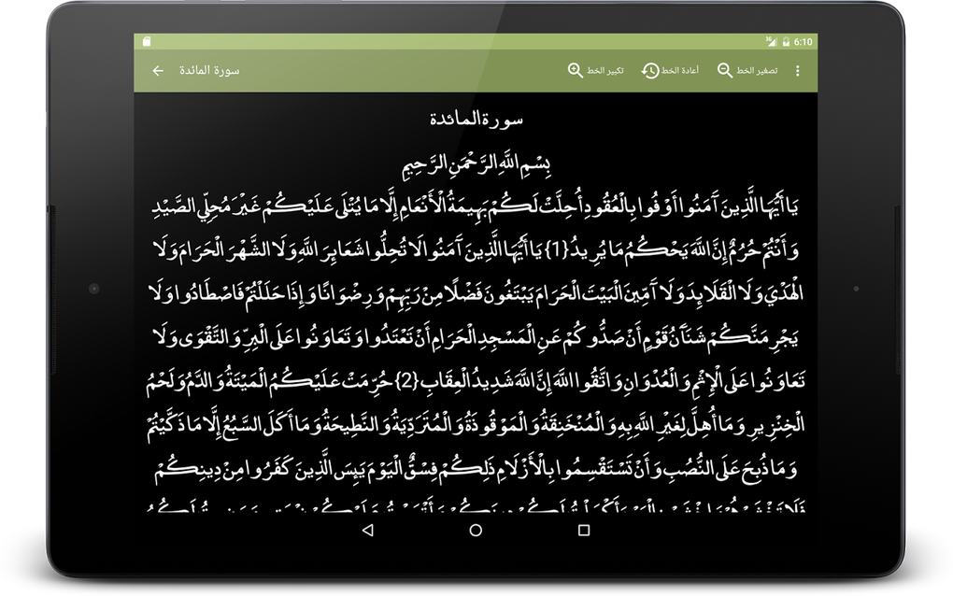Tap the 6:10 clock in status bar
953x596 pixels.
(803, 42)
